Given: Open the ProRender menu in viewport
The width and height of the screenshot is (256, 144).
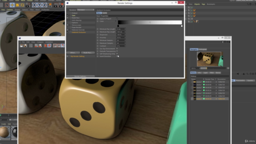Looking at the screenshot, I should [45, 10].
